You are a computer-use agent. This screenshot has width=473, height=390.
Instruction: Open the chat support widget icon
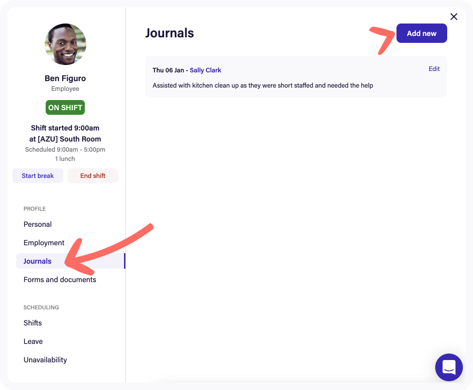449,367
